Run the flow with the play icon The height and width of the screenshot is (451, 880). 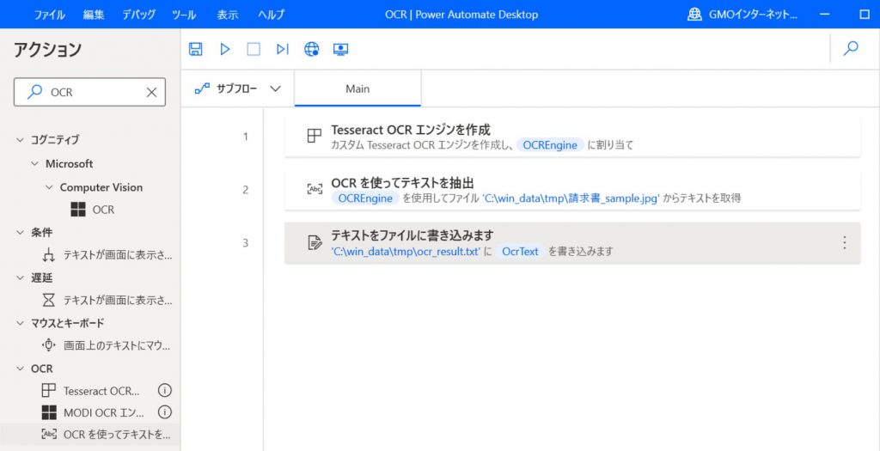[225, 49]
